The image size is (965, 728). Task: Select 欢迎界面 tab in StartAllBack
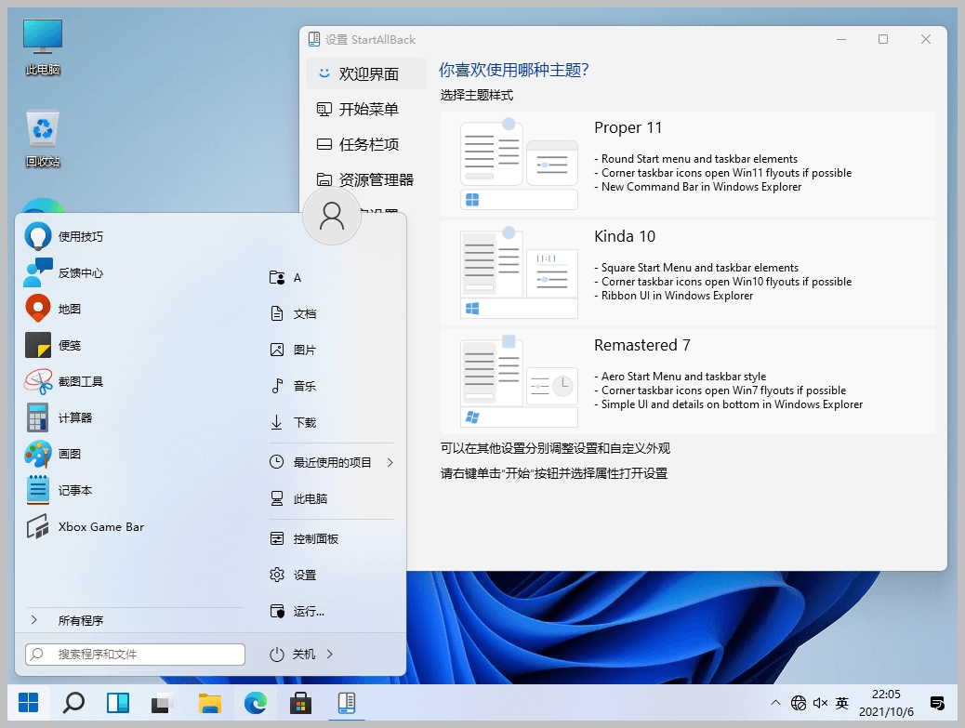point(366,73)
